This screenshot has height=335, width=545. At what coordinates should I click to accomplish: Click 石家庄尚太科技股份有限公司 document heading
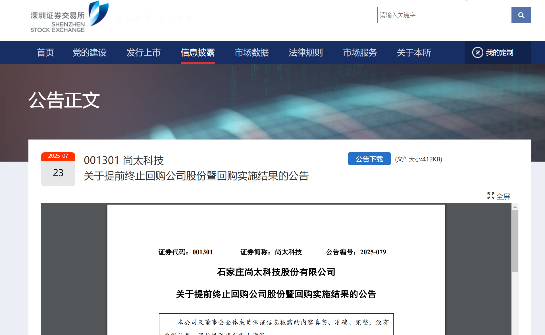(276, 272)
